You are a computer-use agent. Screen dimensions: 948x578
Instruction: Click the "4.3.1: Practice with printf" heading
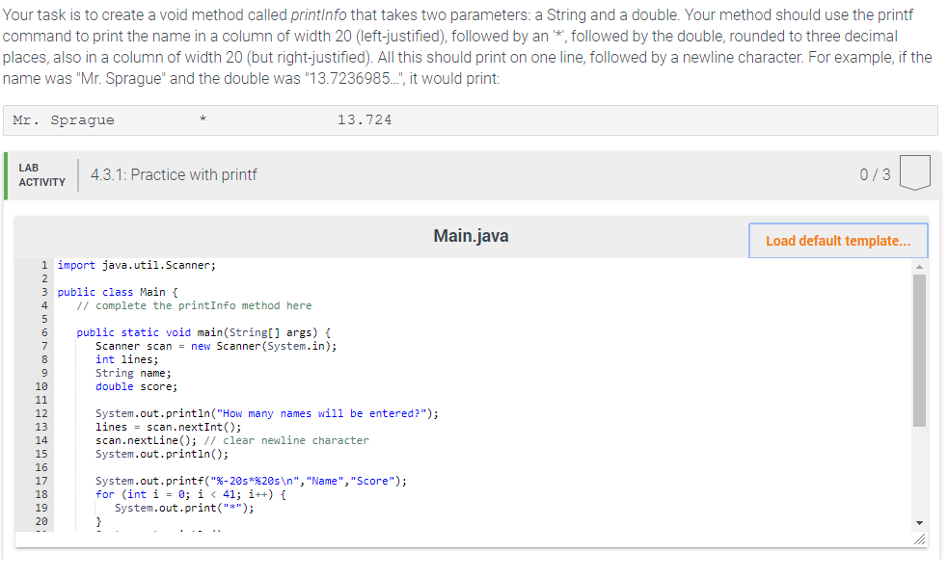(x=174, y=174)
